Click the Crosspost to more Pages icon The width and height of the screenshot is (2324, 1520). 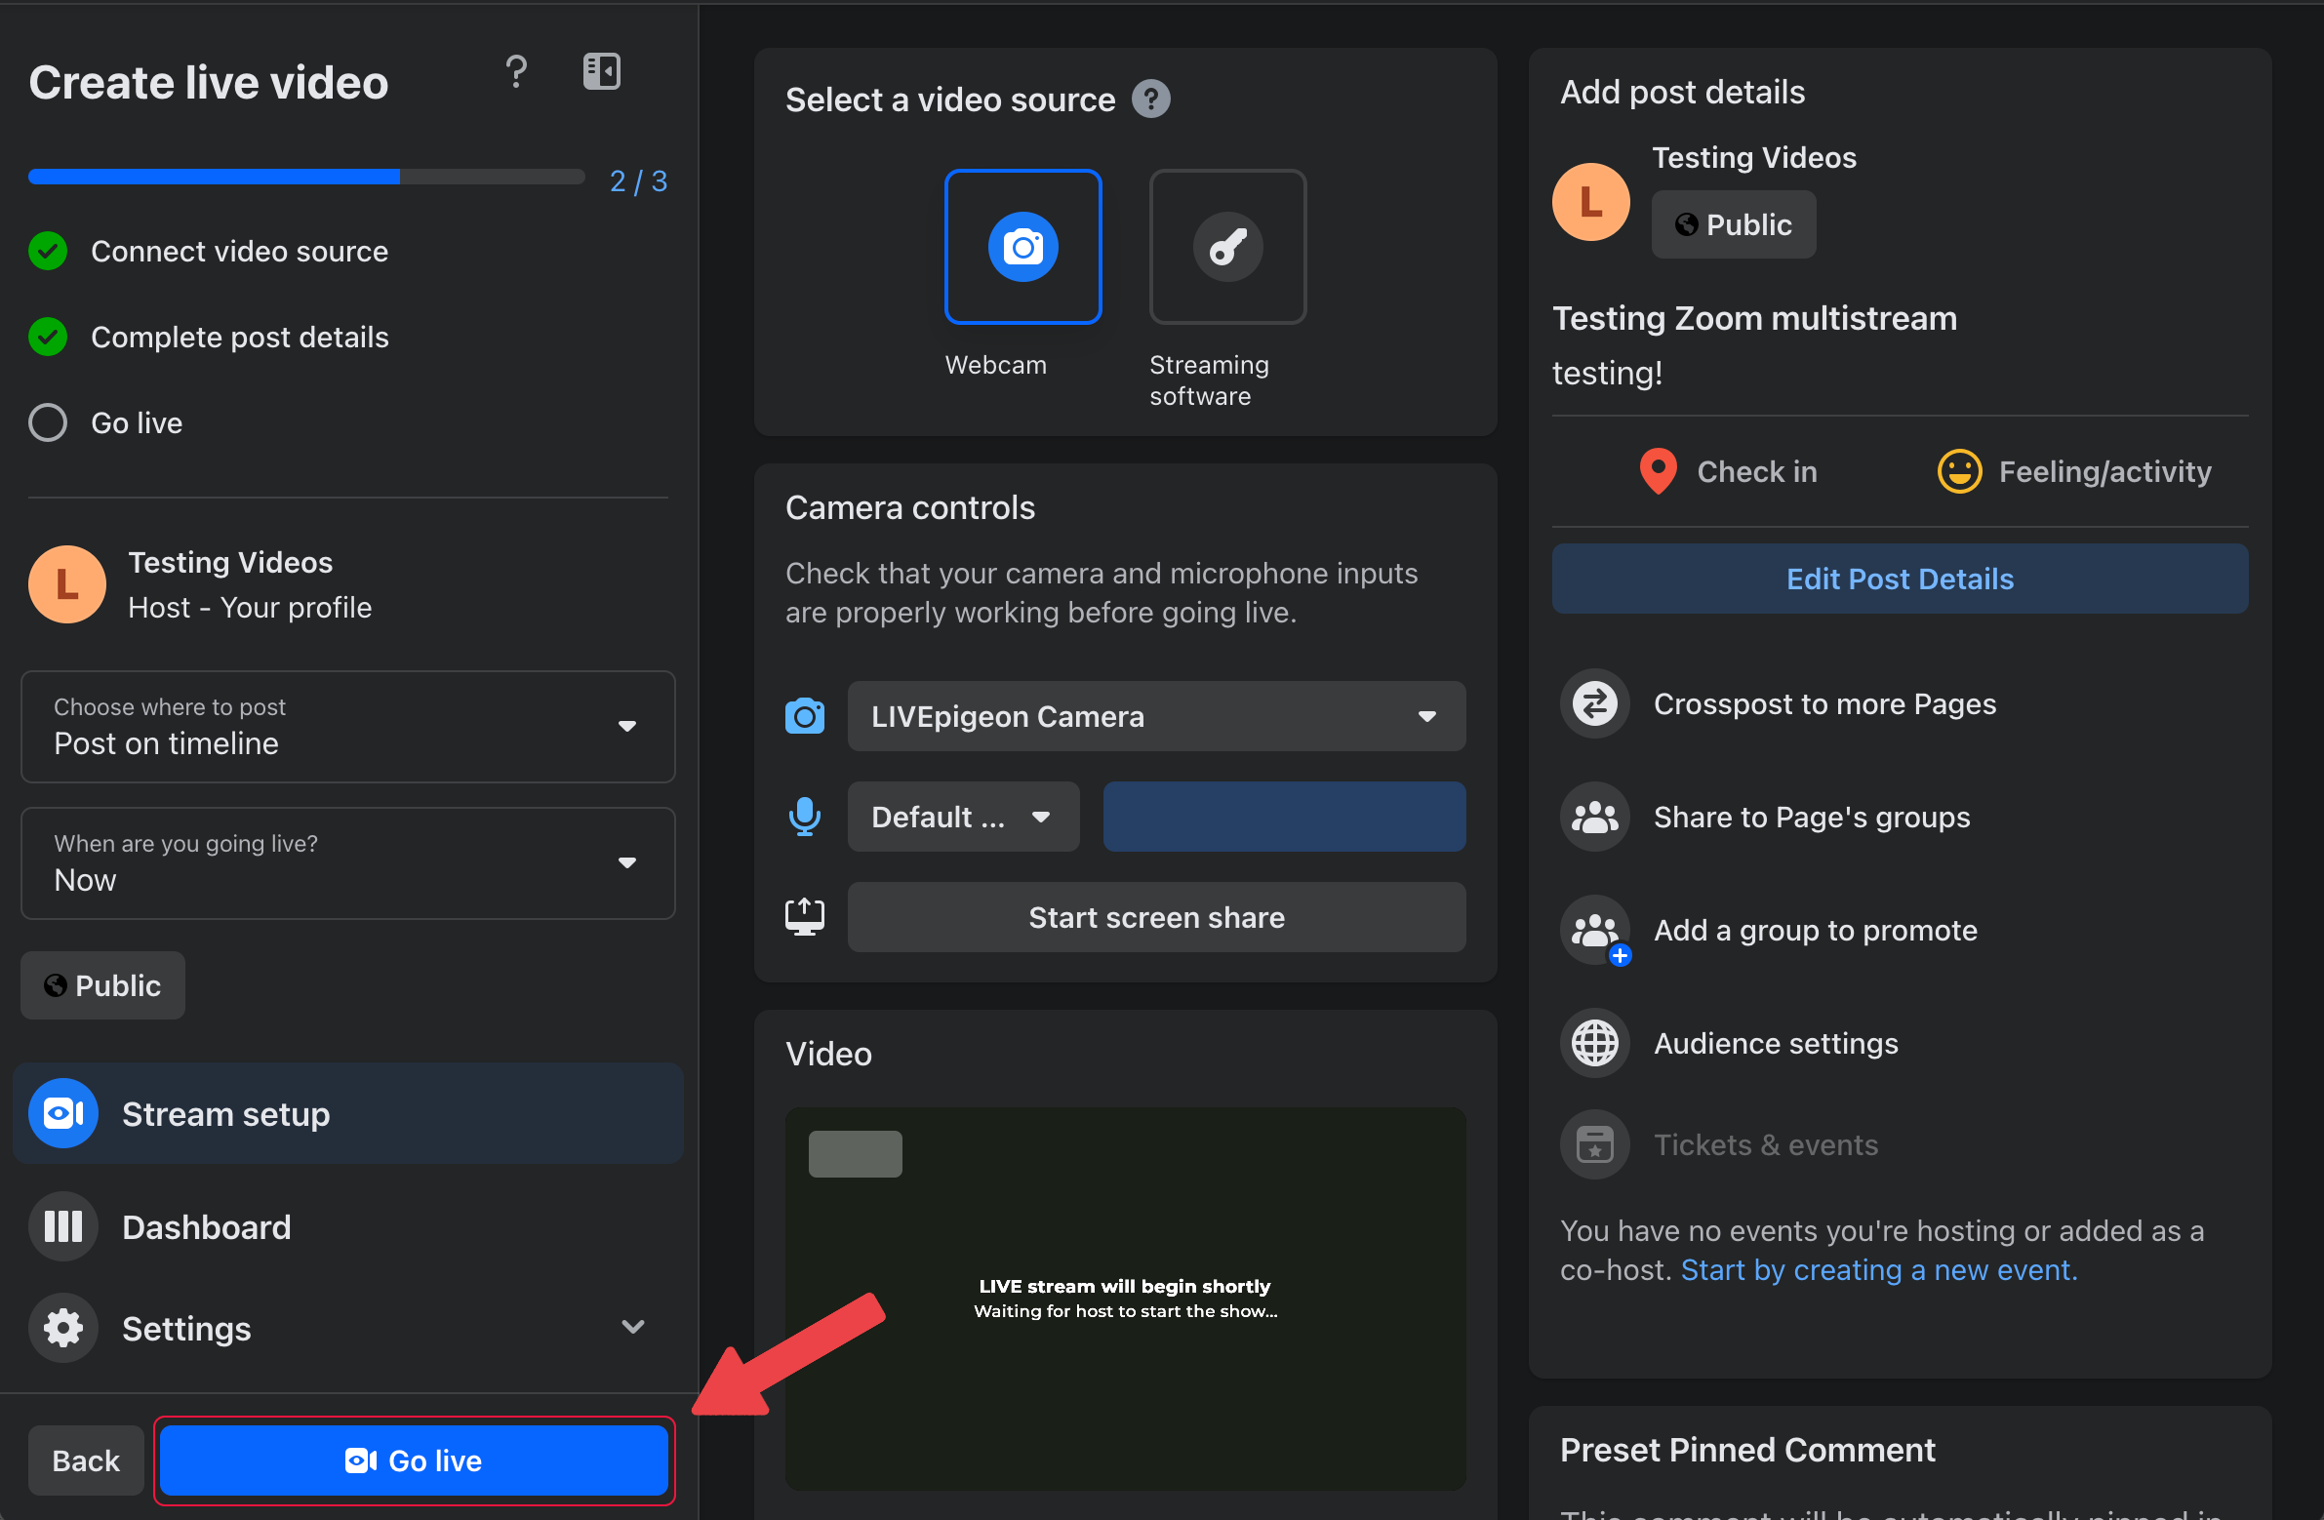coord(1593,703)
